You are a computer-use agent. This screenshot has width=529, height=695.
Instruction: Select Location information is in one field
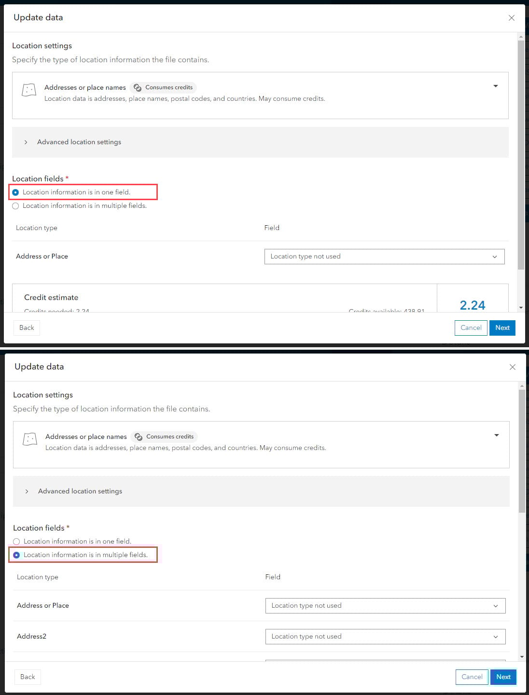(x=16, y=192)
